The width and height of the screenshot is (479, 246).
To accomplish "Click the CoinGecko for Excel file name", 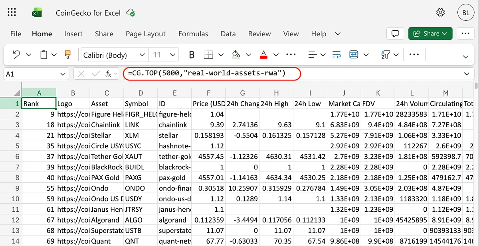I will (x=88, y=13).
